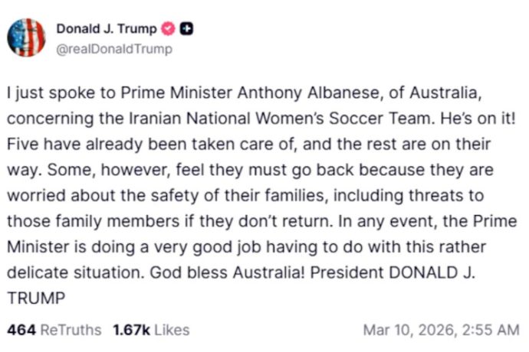Open the @realDonaldTrump handle link
This screenshot has width=529, height=352.
[x=114, y=49]
